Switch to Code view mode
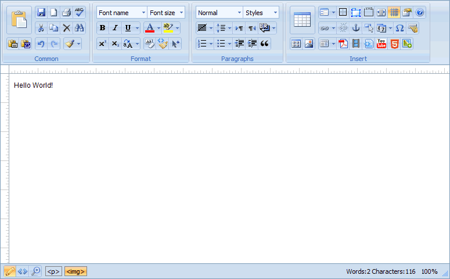The image size is (450, 279). 23,271
